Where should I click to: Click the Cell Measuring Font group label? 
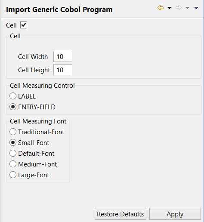point(38,121)
